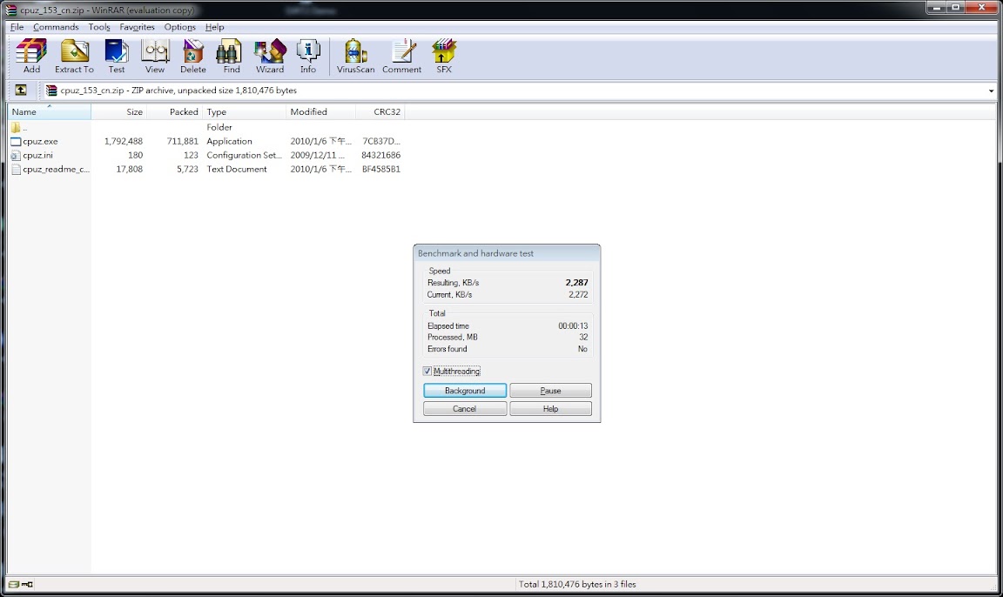Run the VirusScan icon

(x=355, y=51)
